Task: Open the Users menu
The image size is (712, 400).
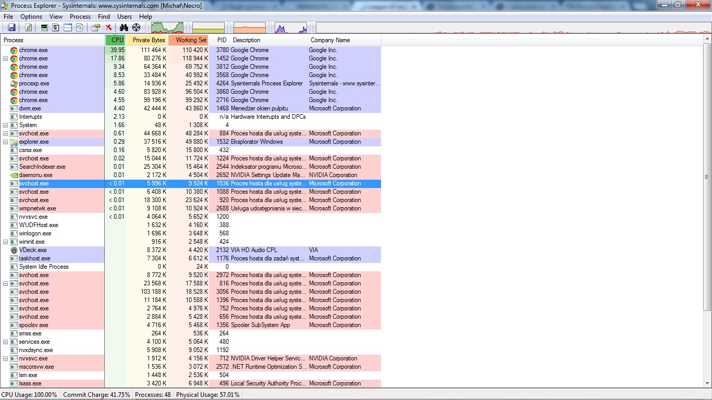Action: click(125, 17)
